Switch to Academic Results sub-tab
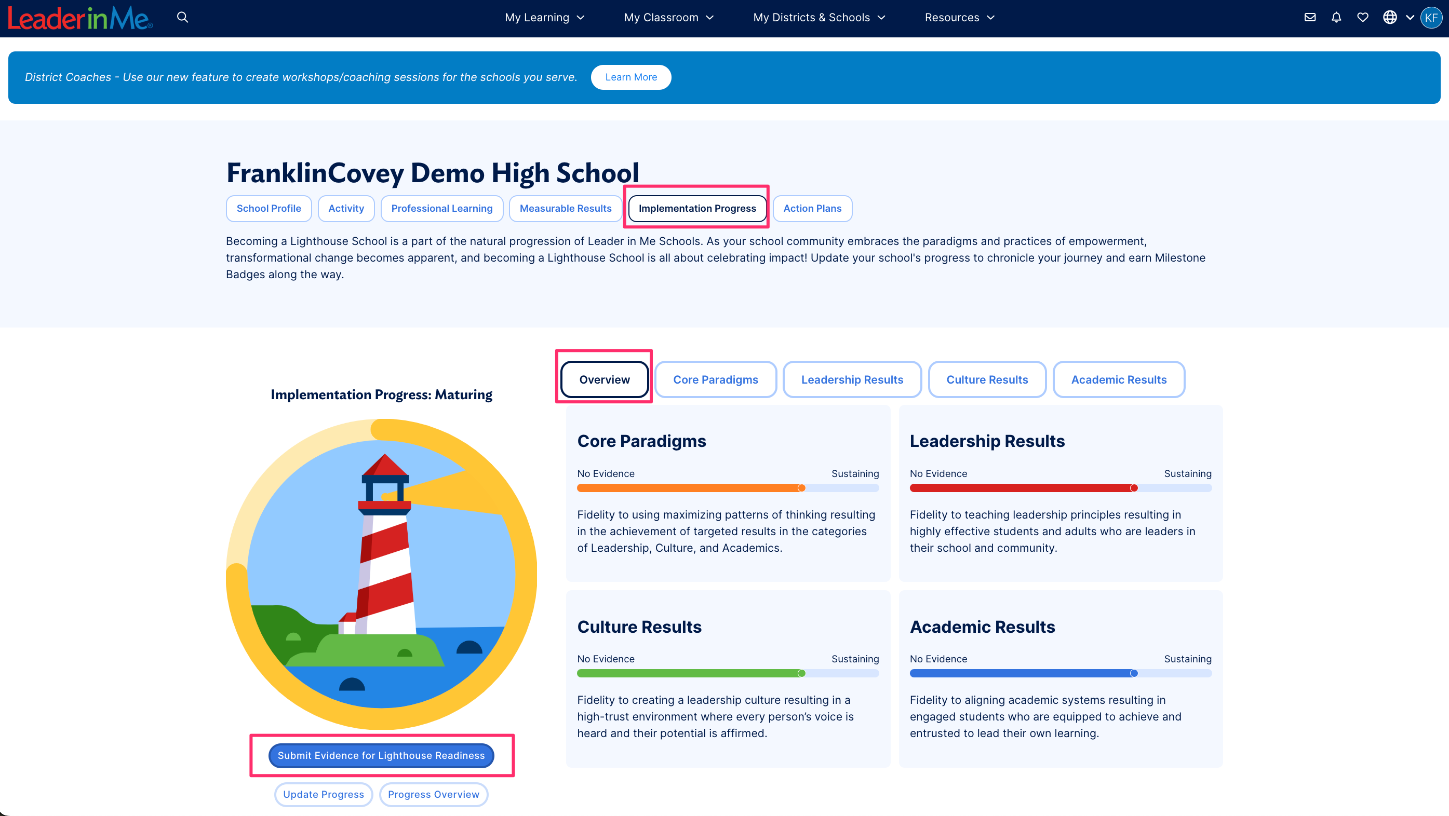Viewport: 1449px width, 816px height. coord(1118,379)
